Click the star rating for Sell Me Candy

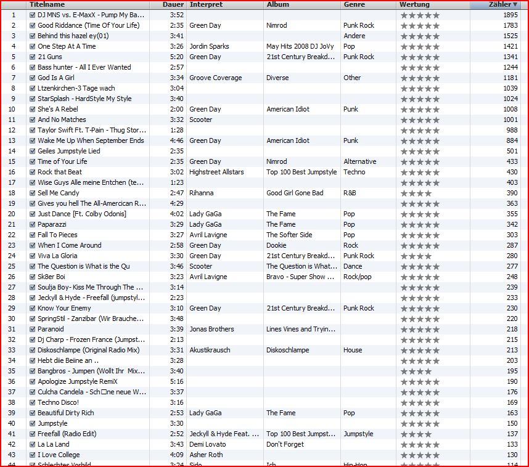pos(416,193)
